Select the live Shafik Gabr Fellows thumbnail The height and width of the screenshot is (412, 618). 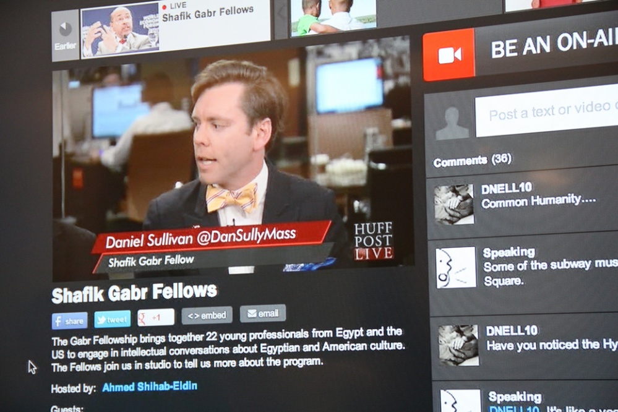pyautogui.click(x=120, y=30)
